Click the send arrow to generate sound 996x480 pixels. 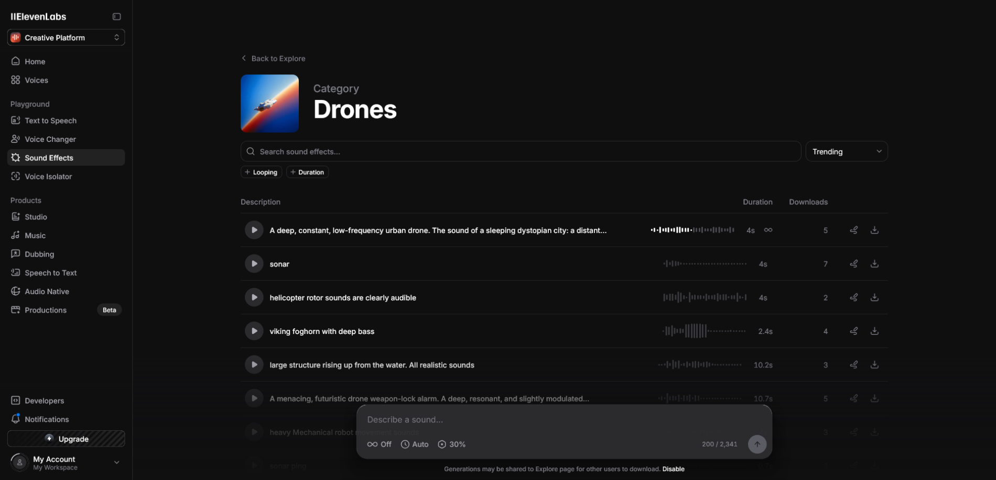coord(756,444)
